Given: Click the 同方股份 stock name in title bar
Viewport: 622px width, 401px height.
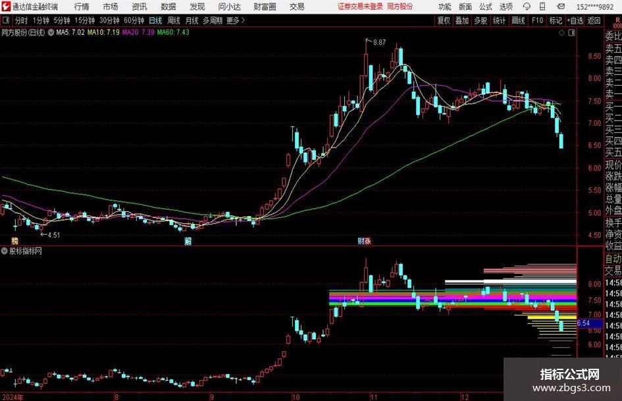Looking at the screenshot, I should coord(400,7).
